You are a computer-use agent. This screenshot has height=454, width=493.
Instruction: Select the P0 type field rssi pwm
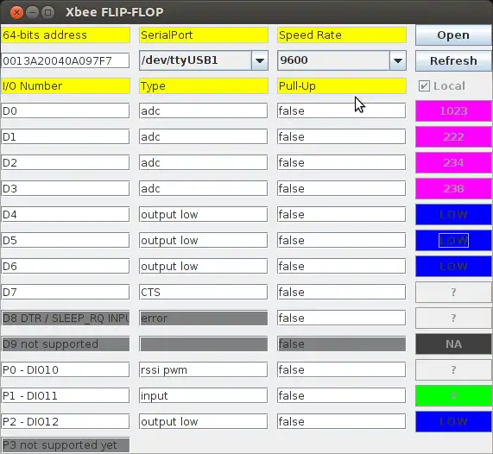[204, 369]
